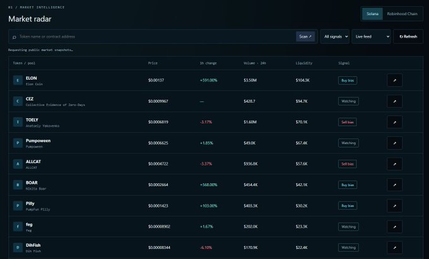Viewport: 429px width, 259px height.
Task: Click the $3.50M volume value
Action: 250,80
